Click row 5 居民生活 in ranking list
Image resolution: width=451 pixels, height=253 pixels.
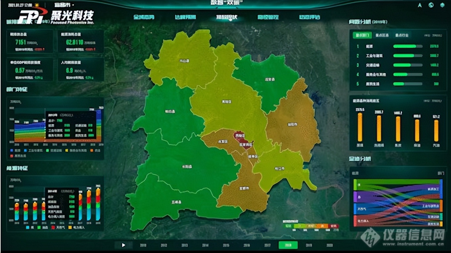[x=398, y=84]
